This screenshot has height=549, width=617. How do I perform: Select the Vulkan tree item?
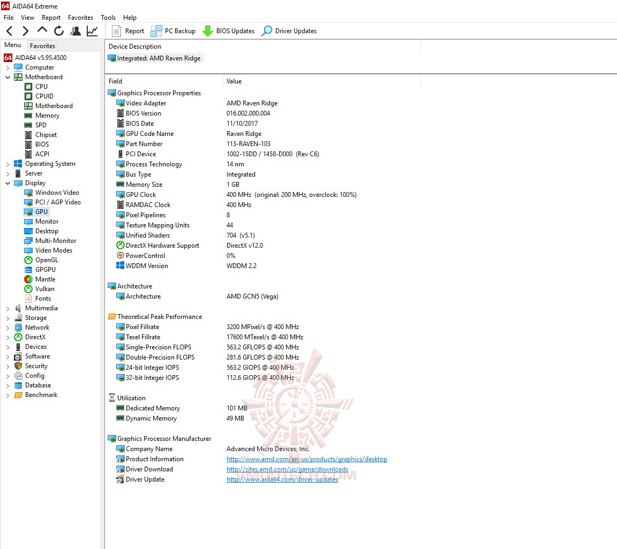39,289
